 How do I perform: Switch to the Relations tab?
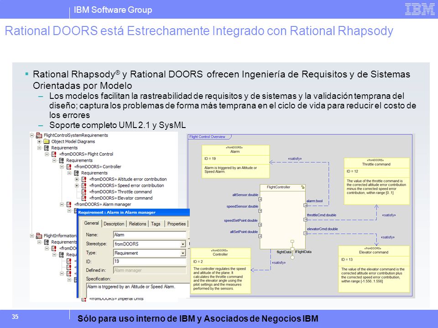(x=137, y=224)
